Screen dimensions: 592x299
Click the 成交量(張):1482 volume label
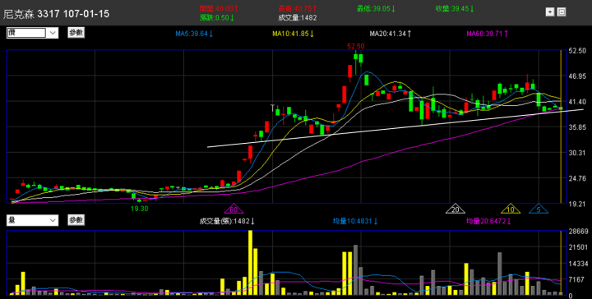[x=227, y=221]
